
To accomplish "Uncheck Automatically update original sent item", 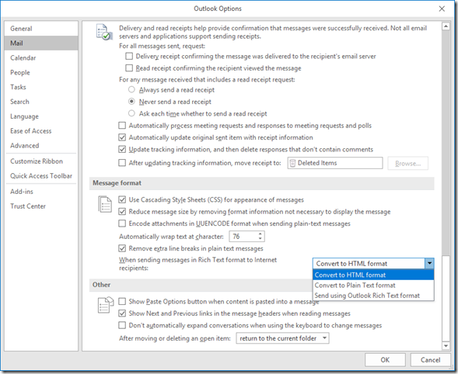I will pyautogui.click(x=122, y=137).
